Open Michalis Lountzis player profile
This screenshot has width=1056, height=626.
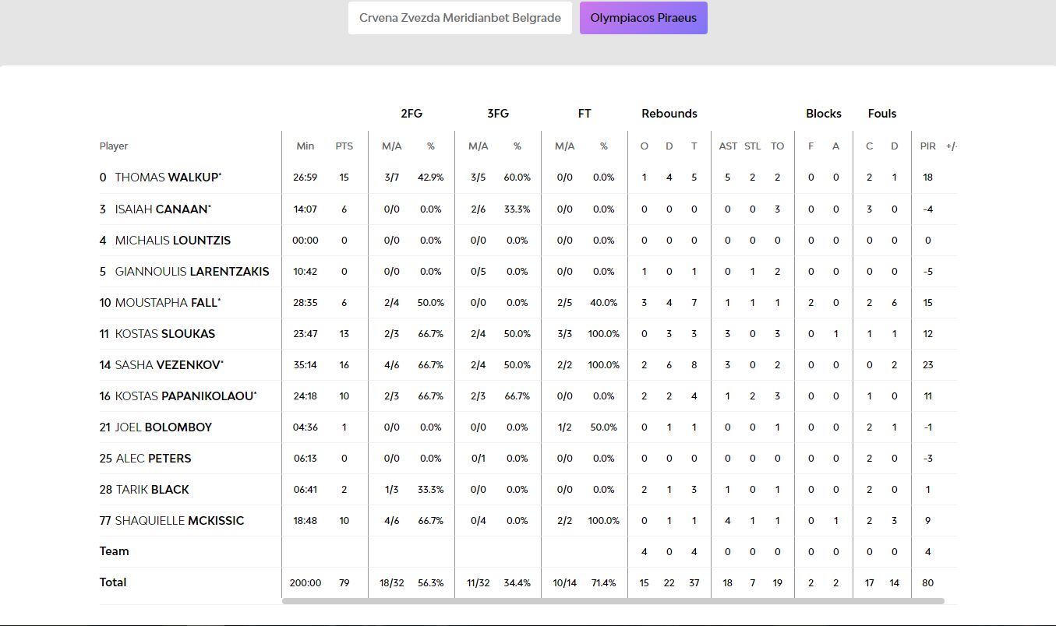(172, 240)
